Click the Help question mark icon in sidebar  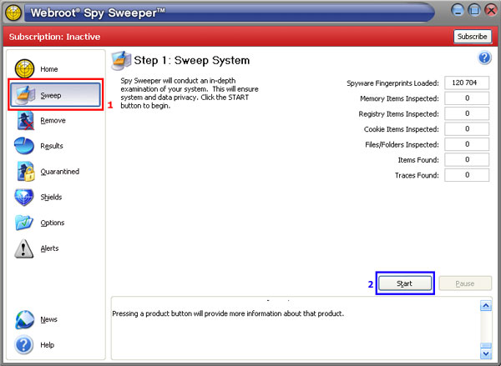(x=24, y=345)
